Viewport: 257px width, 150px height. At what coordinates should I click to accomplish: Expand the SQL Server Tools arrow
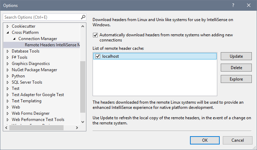[x=8, y=82]
